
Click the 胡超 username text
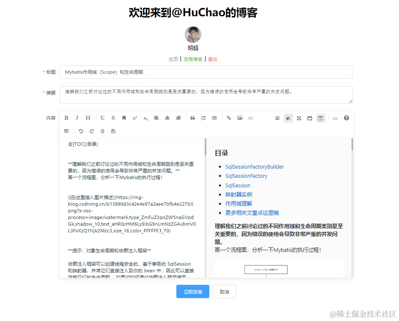[193, 48]
